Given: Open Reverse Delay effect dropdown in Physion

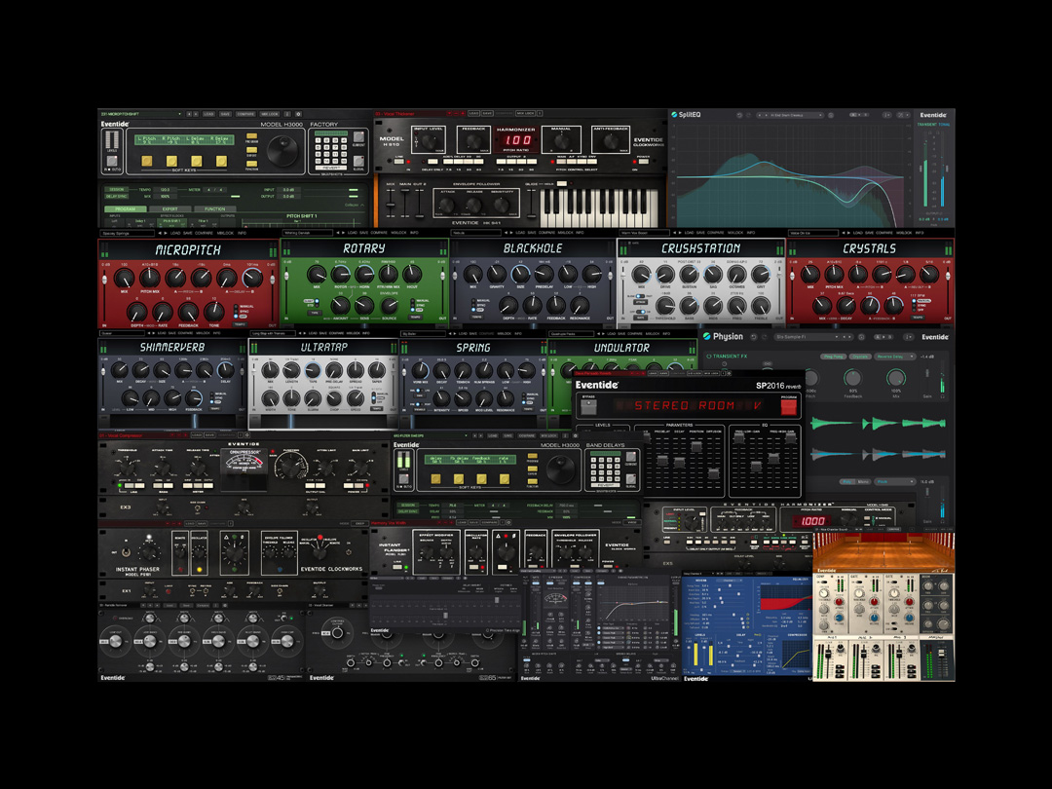Looking at the screenshot, I should click(894, 357).
